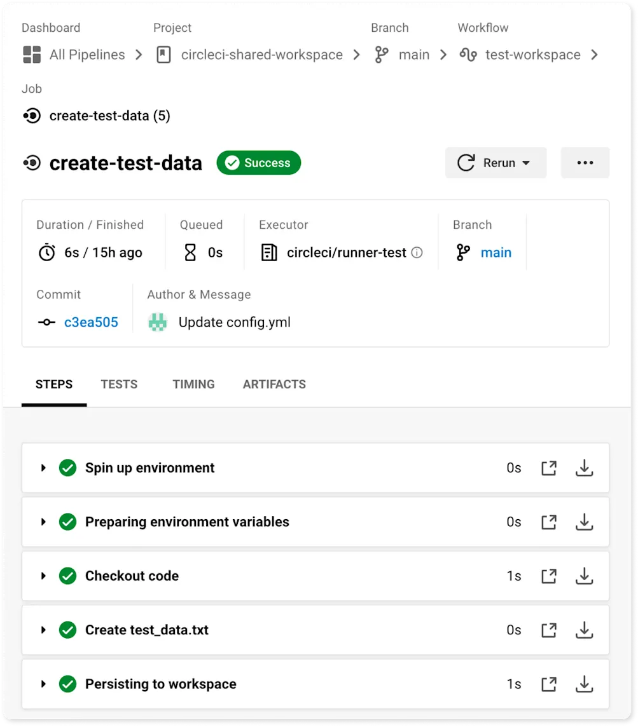638x727 pixels.
Task: Download the Preparing environment variables log
Action: (584, 522)
